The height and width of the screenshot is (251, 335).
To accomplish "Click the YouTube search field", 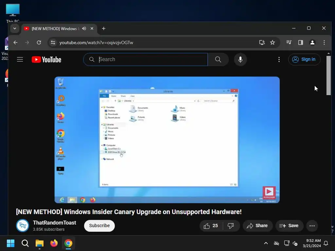I will 145,59.
